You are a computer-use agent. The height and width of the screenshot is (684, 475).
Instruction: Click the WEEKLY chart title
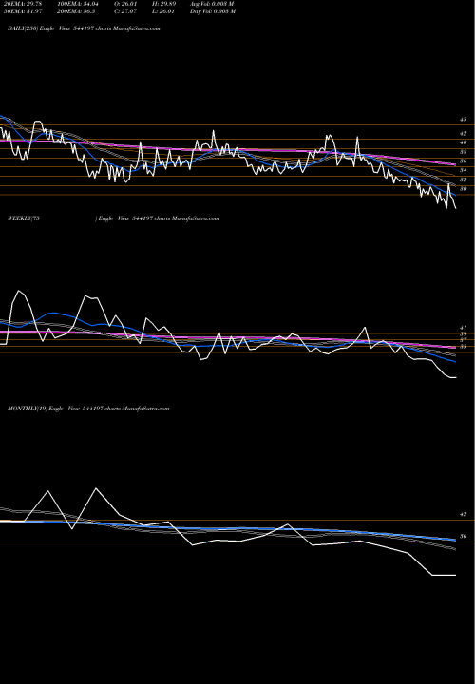[x=113, y=218]
